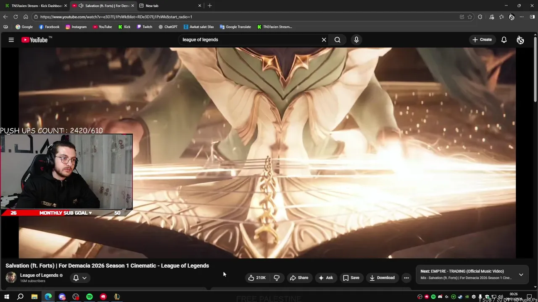Dislike the video
The height and width of the screenshot is (302, 538).
point(277,278)
